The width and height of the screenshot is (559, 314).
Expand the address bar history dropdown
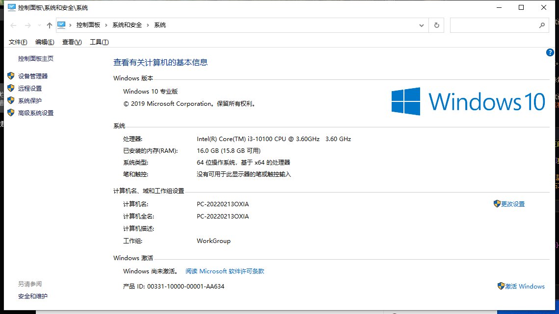coord(421,25)
